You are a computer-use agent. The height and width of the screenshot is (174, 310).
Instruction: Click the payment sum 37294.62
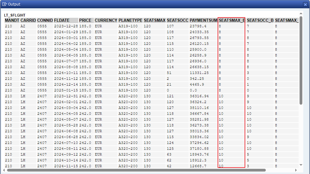tap(199, 143)
